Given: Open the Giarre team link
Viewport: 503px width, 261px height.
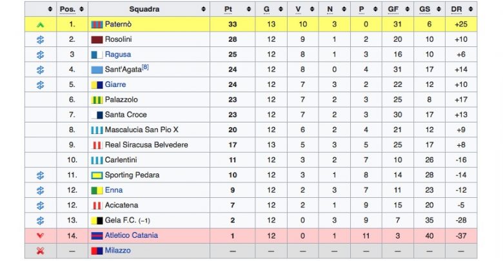Looking at the screenshot, I should 115,84.
